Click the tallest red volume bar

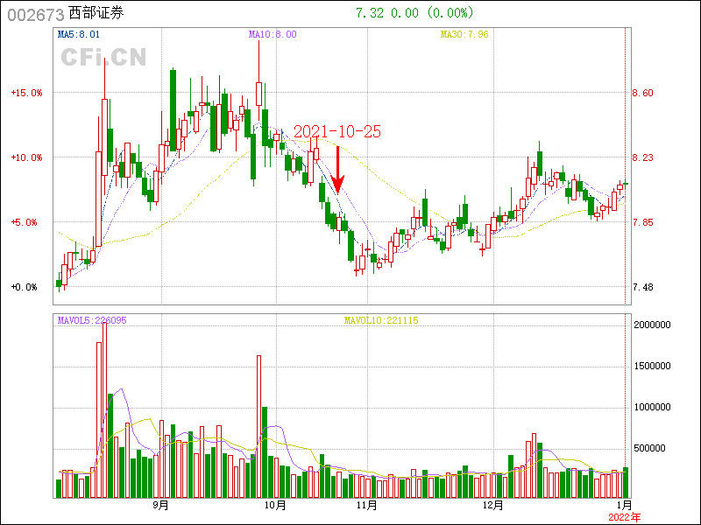coord(104,409)
